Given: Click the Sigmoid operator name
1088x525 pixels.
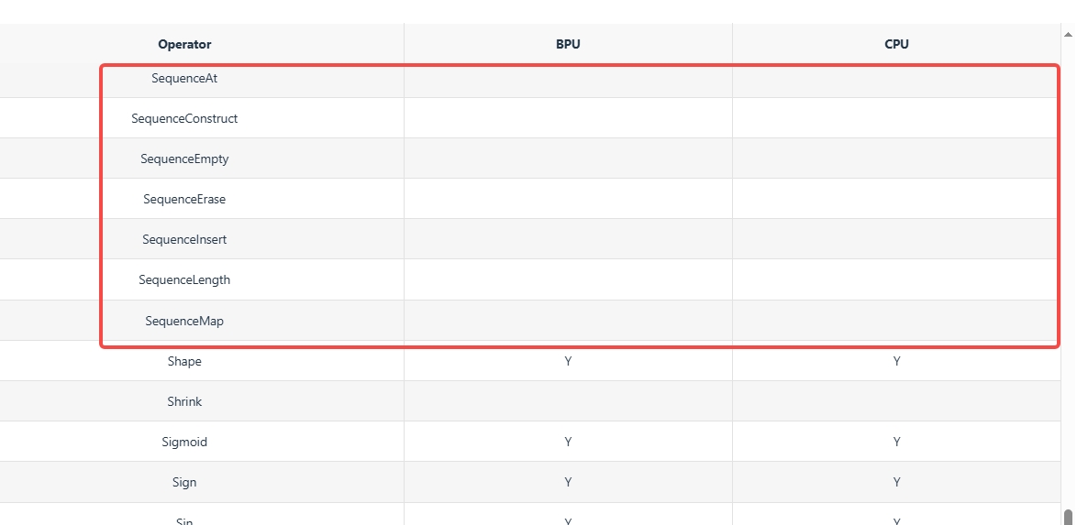Looking at the screenshot, I should tap(184, 443).
